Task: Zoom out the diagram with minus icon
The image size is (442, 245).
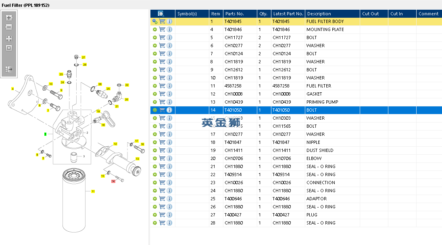Action: (x=9, y=27)
